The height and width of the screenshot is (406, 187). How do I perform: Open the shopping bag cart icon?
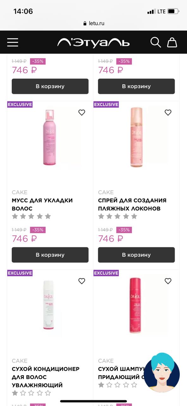click(x=172, y=42)
